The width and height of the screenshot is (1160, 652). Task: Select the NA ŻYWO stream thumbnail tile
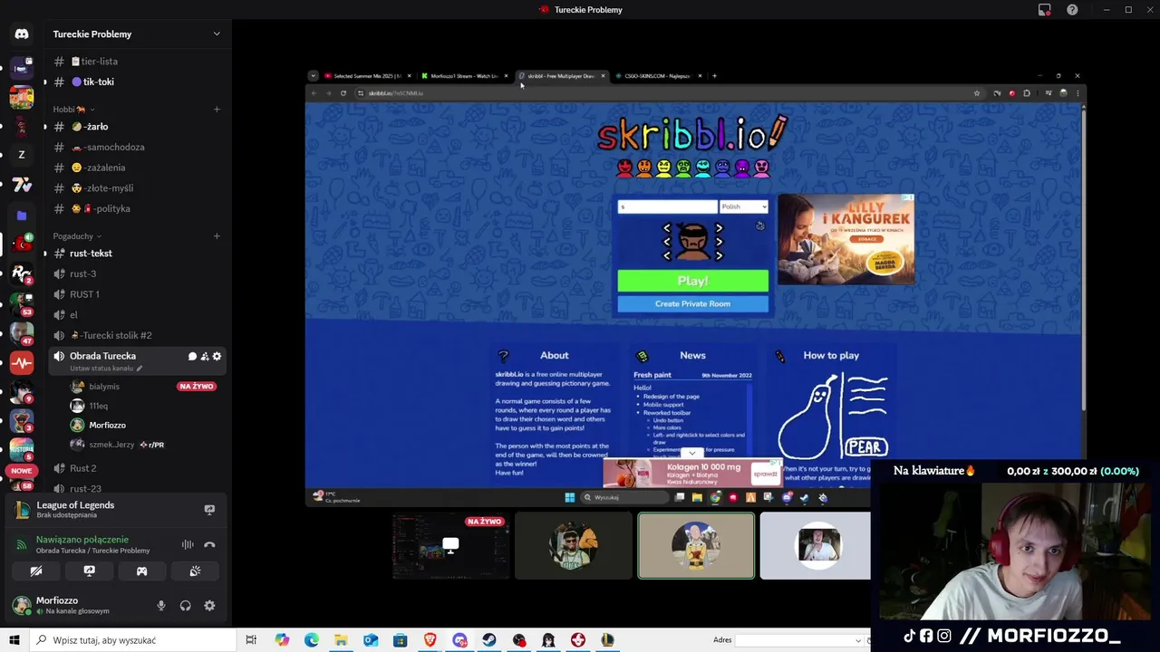point(450,545)
